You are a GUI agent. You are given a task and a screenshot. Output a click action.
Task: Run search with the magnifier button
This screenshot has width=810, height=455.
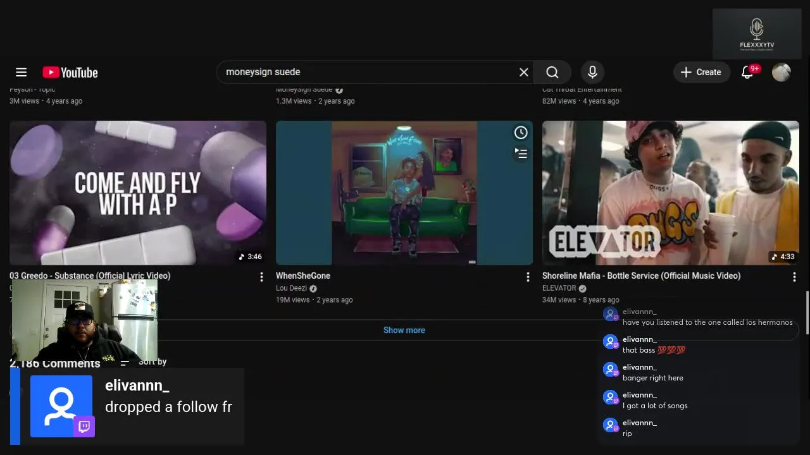click(x=552, y=72)
